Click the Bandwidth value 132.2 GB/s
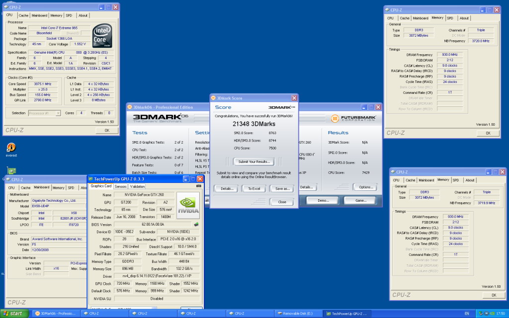Image resolution: width=509 pixels, height=318 pixels. point(184,269)
